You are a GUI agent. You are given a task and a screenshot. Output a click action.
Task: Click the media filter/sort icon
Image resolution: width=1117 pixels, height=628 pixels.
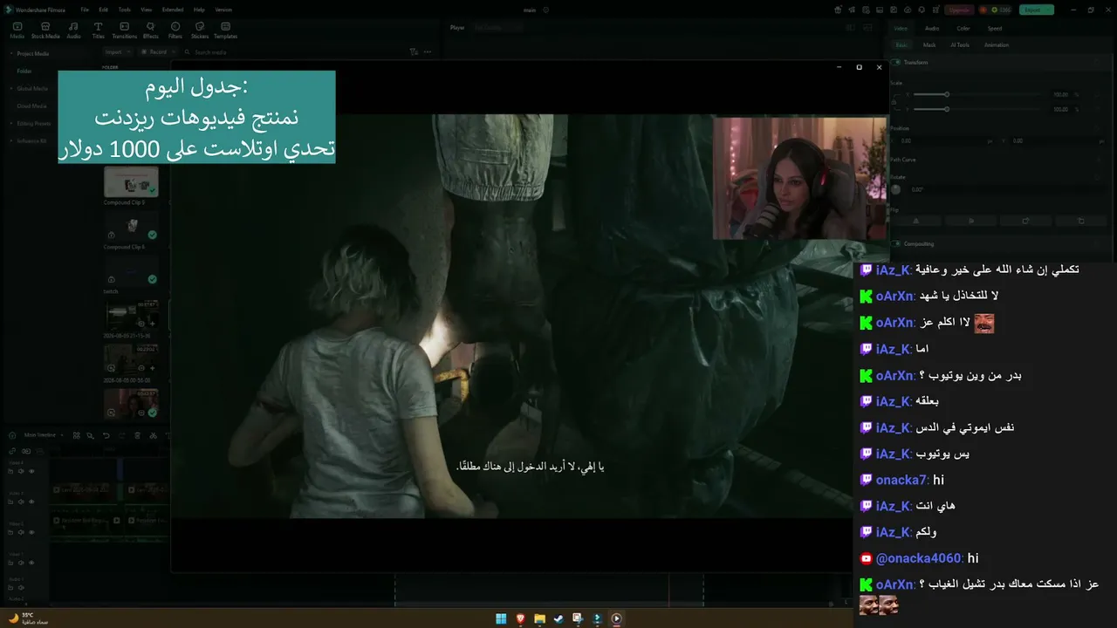414,51
